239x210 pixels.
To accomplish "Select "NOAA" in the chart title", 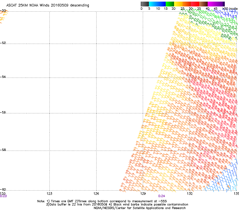I will pyautogui.click(x=34, y=5).
